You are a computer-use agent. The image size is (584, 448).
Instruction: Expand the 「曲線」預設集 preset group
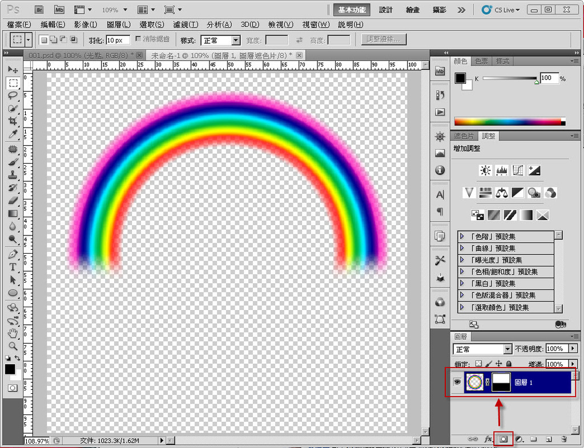(x=462, y=249)
